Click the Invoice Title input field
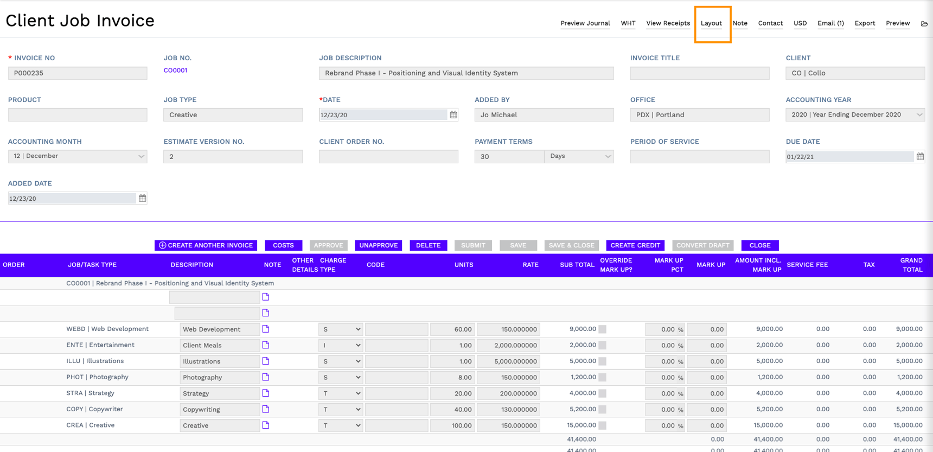The width and height of the screenshot is (933, 452). 699,73
